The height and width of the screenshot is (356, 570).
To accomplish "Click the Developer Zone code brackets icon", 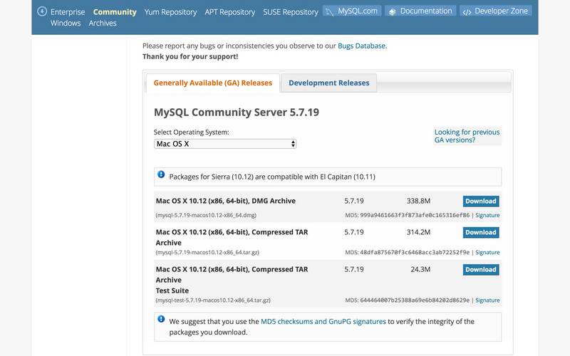I will (467, 12).
